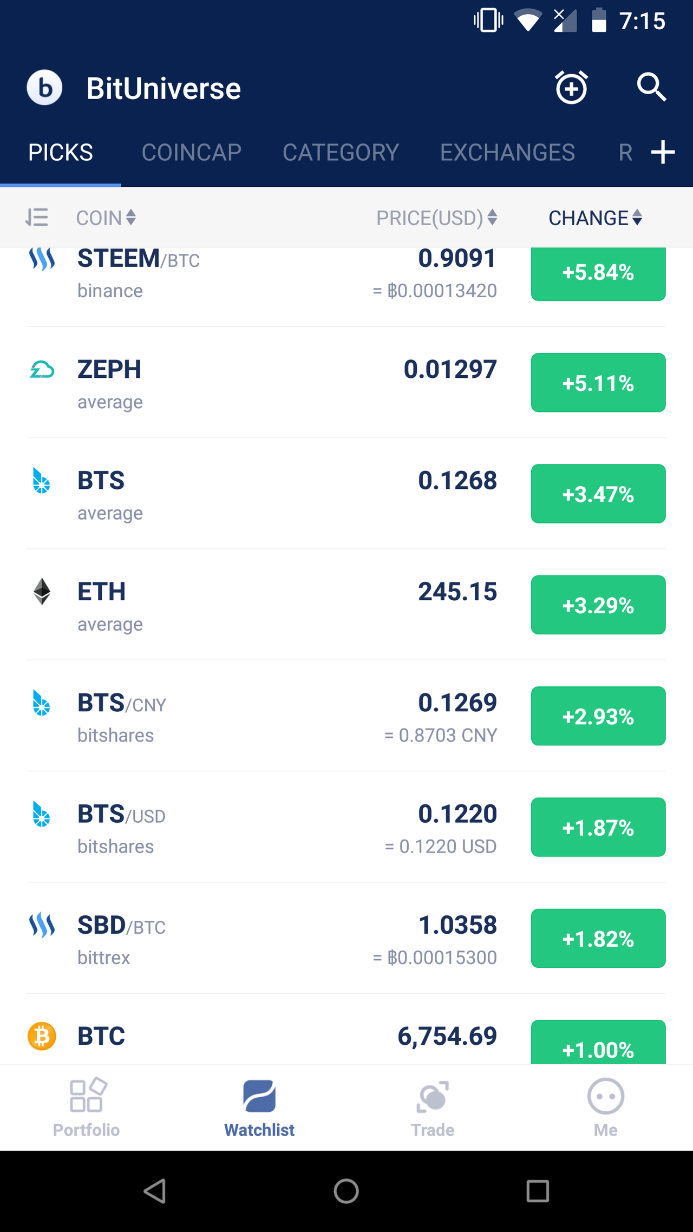Tap Android home navigation button
Viewport: 693px width, 1232px height.
346,1191
